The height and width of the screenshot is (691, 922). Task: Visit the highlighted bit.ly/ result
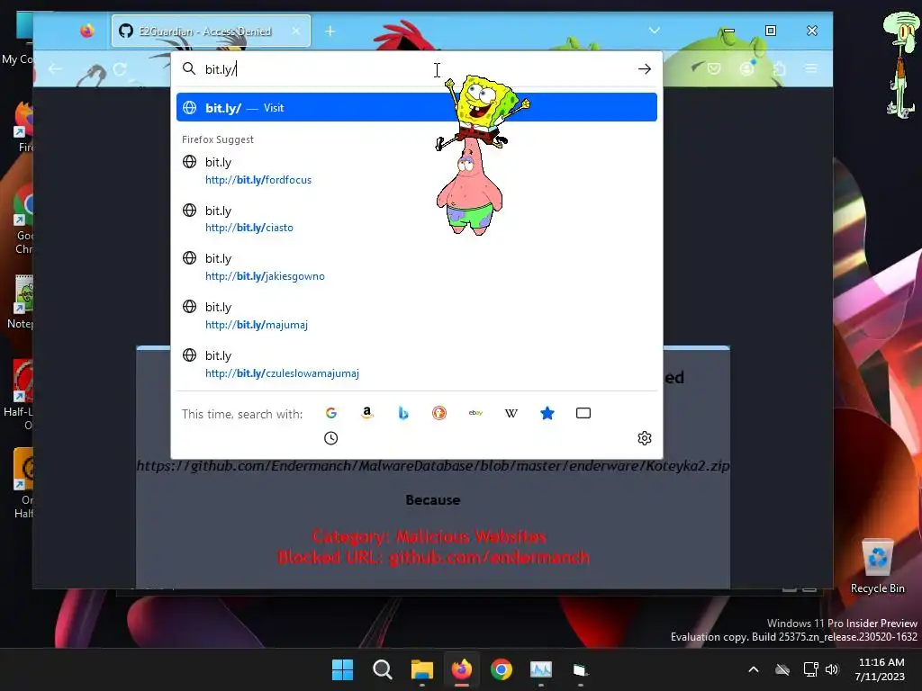(x=417, y=108)
